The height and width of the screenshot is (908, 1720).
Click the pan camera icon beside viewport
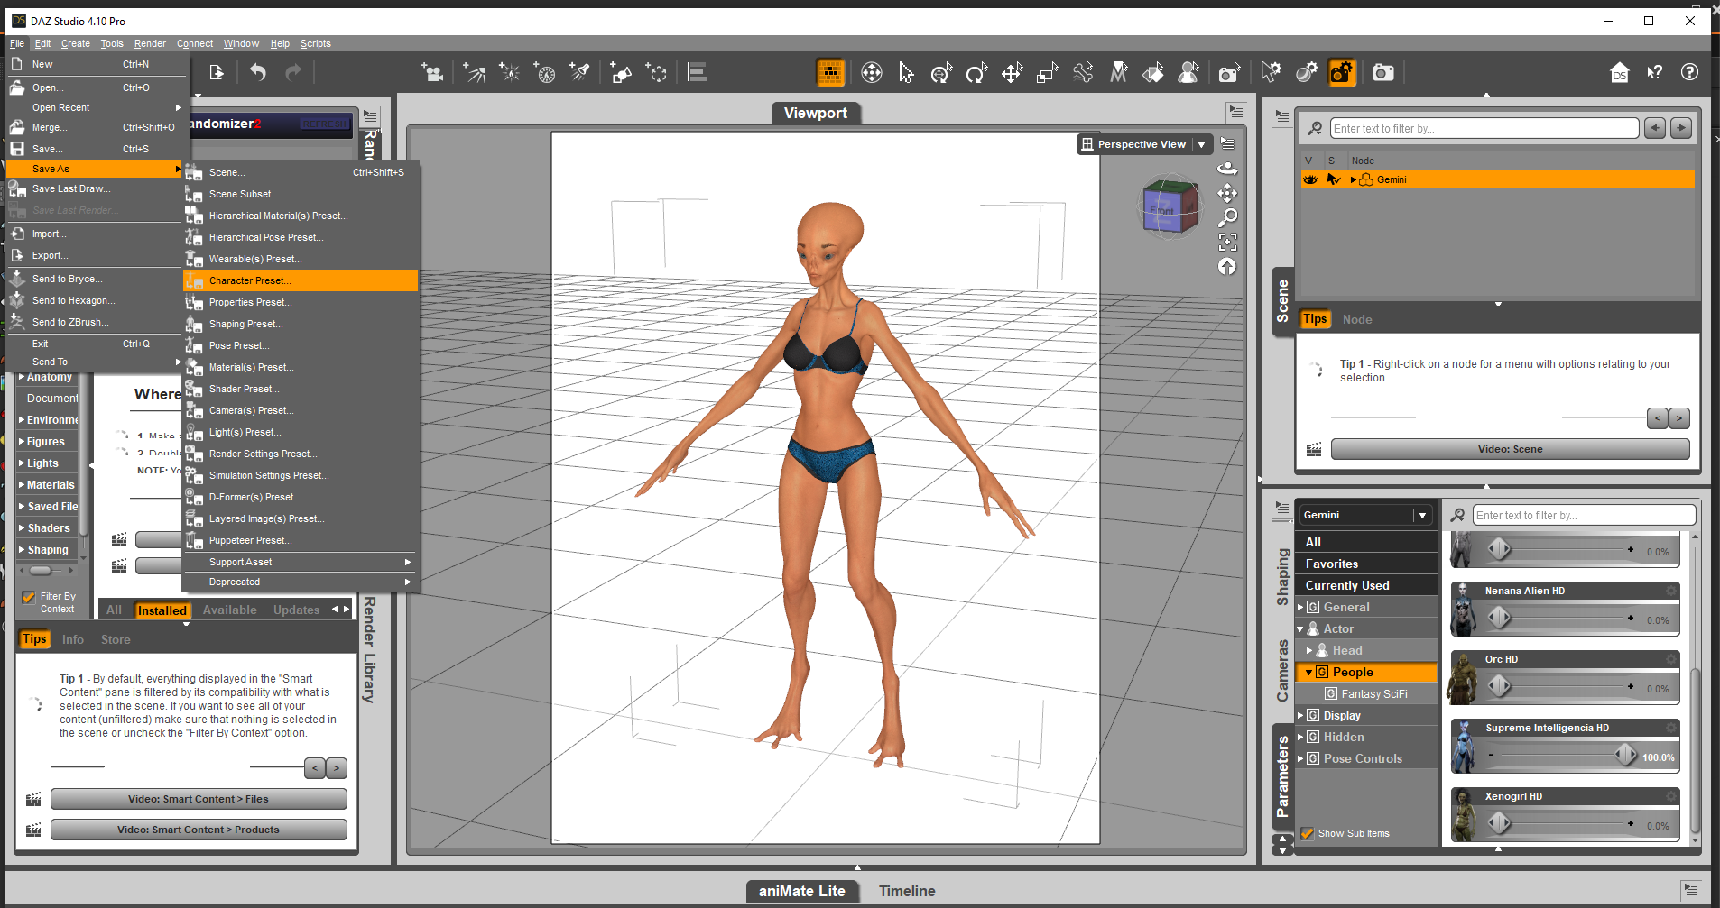[1227, 193]
